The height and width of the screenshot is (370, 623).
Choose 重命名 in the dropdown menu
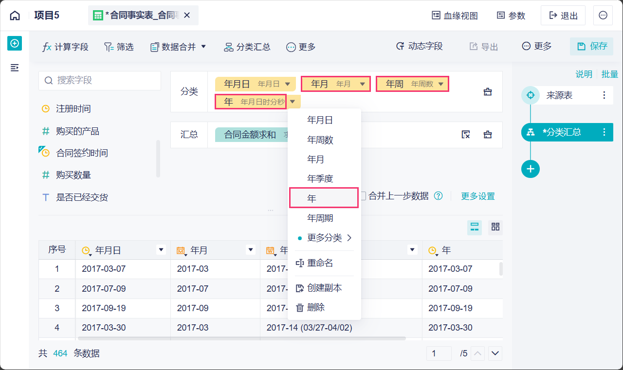pyautogui.click(x=320, y=263)
